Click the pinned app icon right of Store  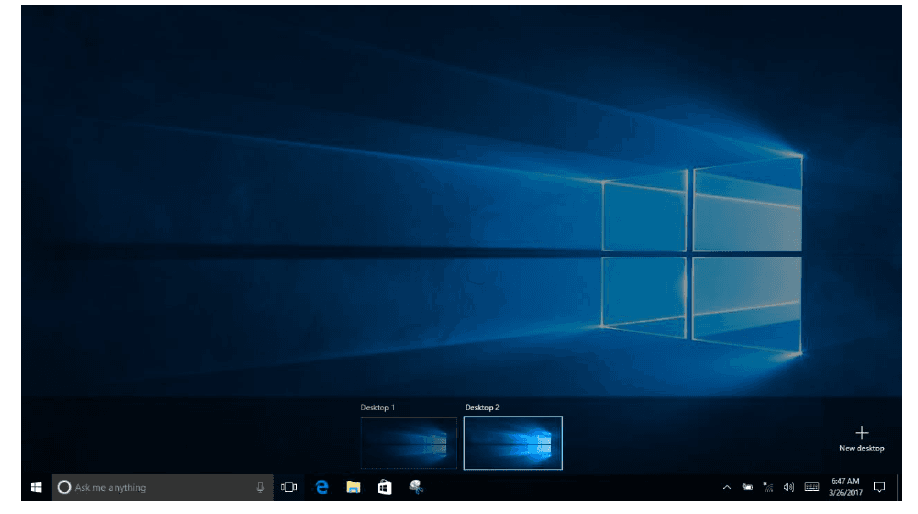(x=416, y=487)
